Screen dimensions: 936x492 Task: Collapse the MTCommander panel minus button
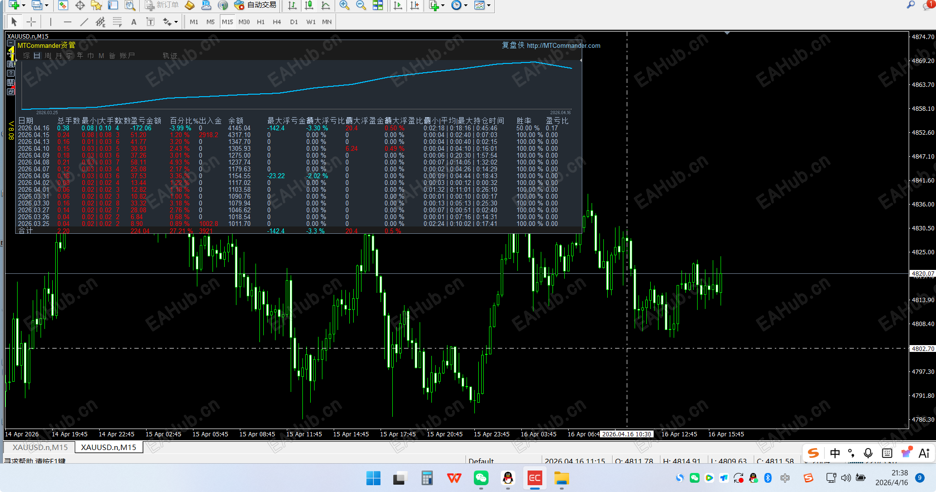tap(11, 43)
